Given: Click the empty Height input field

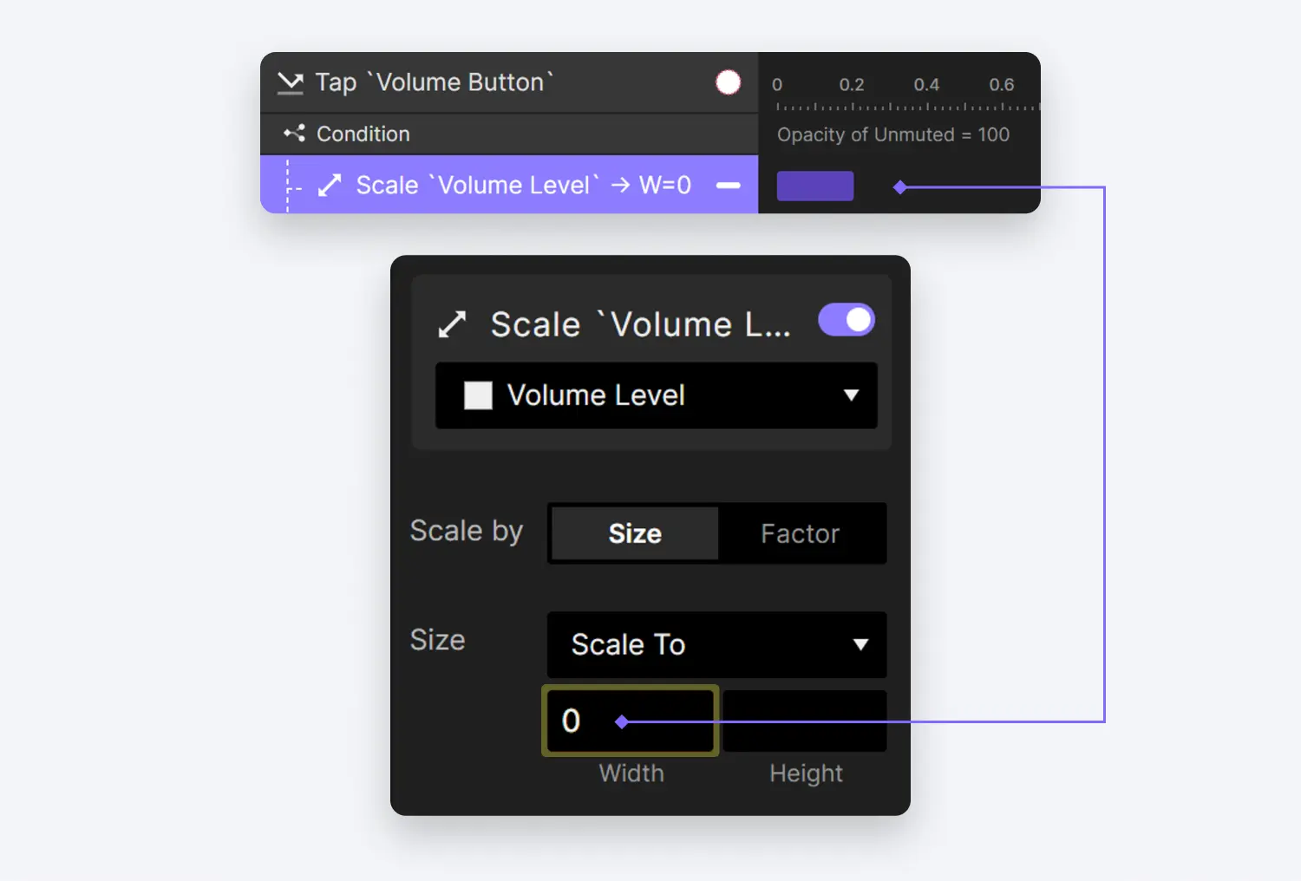Looking at the screenshot, I should pyautogui.click(x=805, y=721).
